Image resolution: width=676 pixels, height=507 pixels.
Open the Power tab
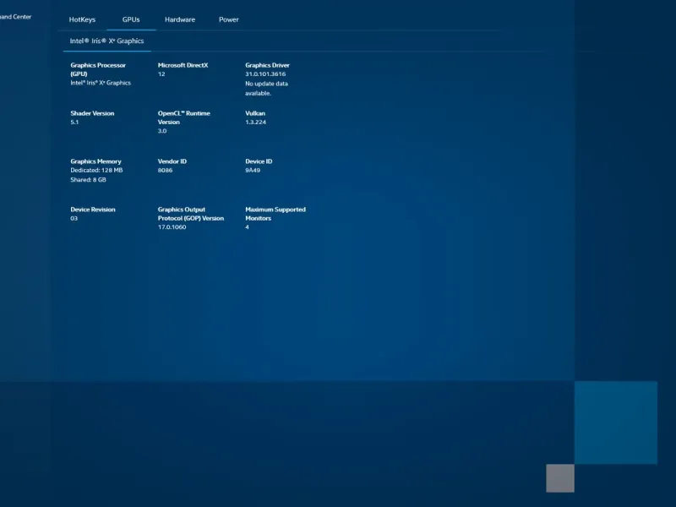(x=228, y=19)
